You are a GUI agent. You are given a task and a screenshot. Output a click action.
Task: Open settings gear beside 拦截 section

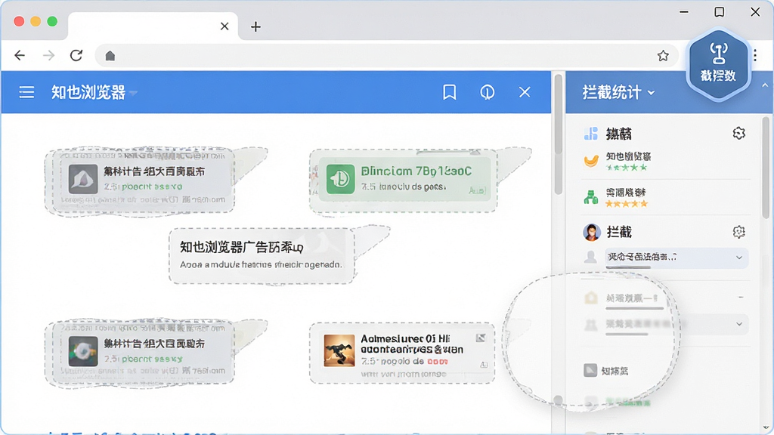click(x=738, y=232)
